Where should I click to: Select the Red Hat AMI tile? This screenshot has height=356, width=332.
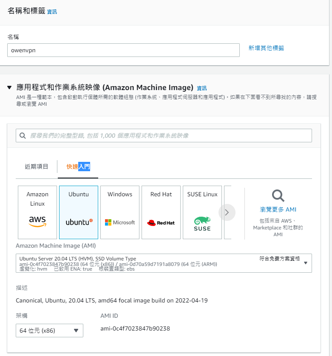coord(161,212)
